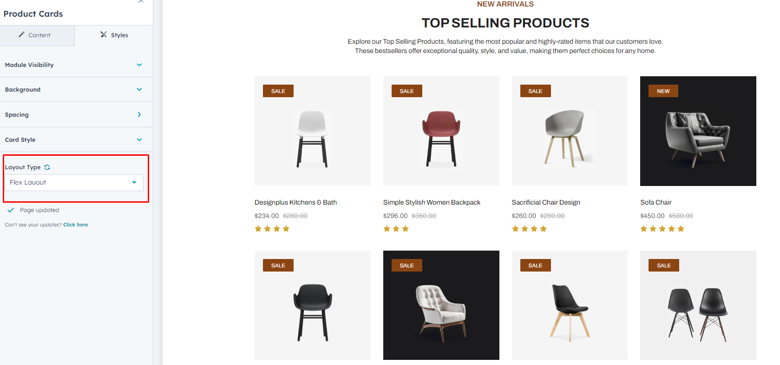Open Sacrificial Chair Design product title
The height and width of the screenshot is (365, 780).
545,202
